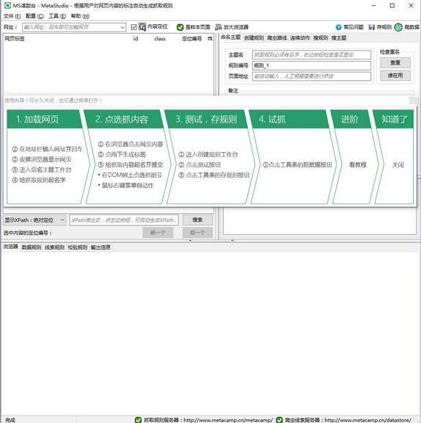
Task: Open 常见问题 help icon
Action: [338, 27]
